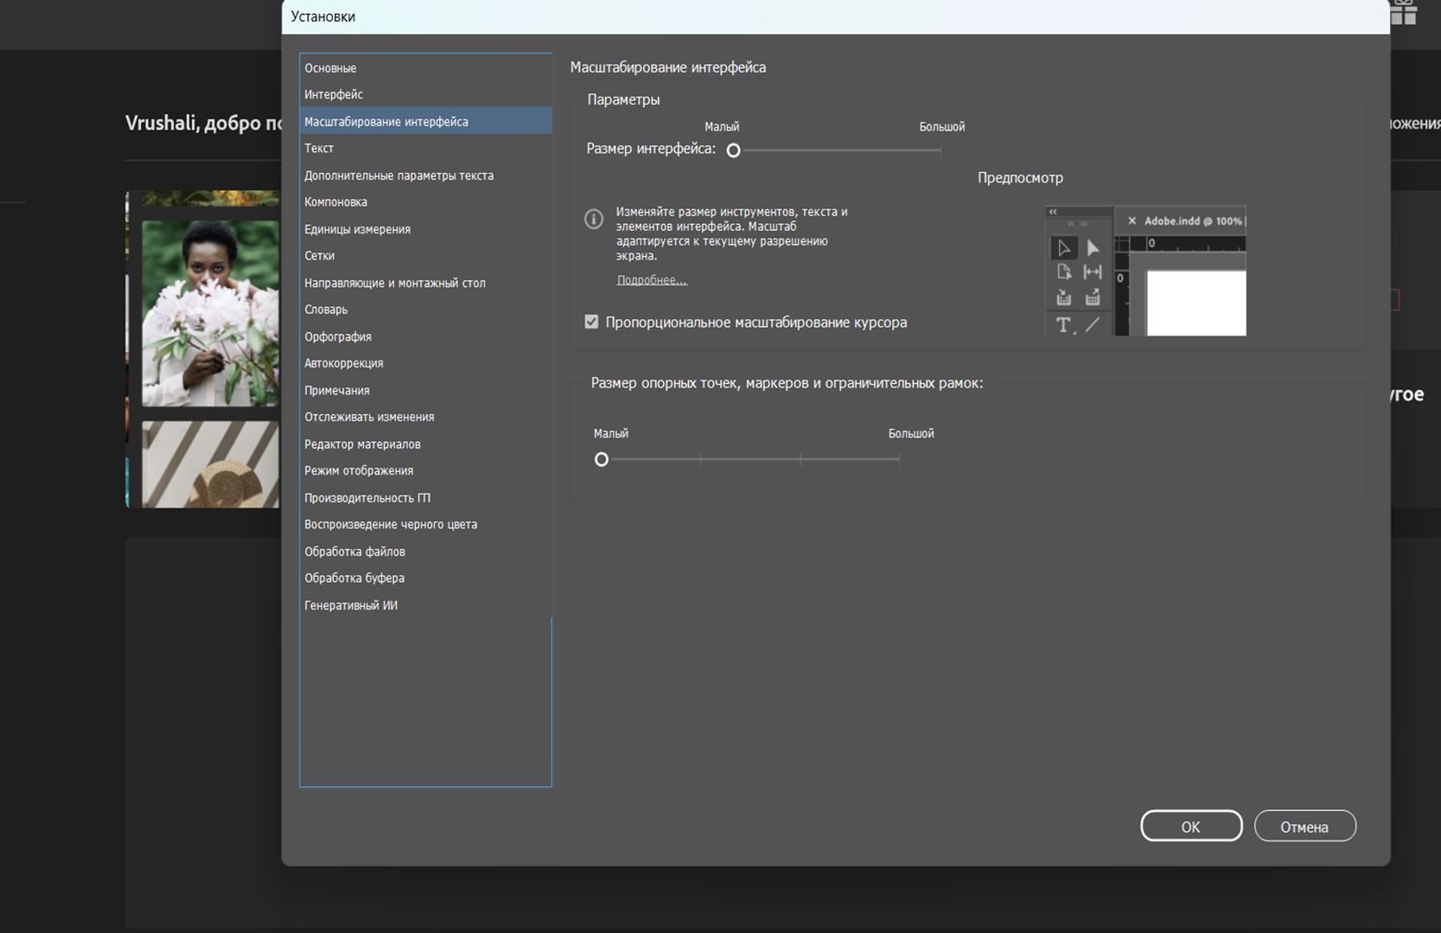Click the Малый label above the anchor-size slider
1441x933 pixels.
tap(611, 433)
